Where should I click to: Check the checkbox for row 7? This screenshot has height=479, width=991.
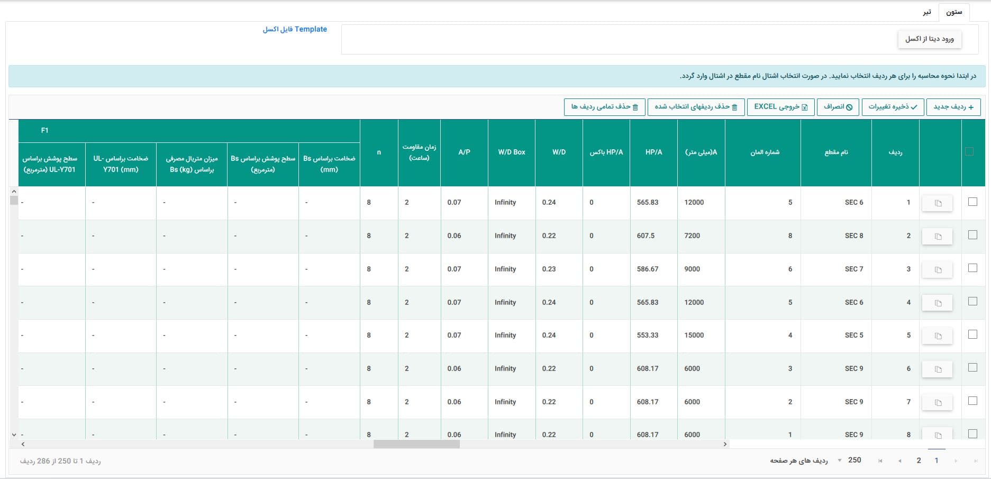point(972,401)
